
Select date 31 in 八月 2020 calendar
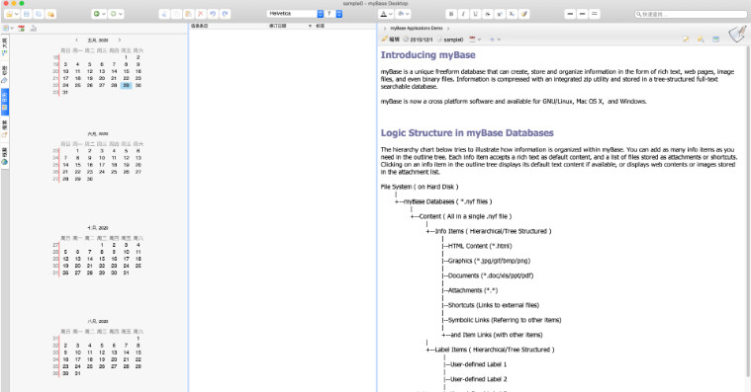coord(77,373)
